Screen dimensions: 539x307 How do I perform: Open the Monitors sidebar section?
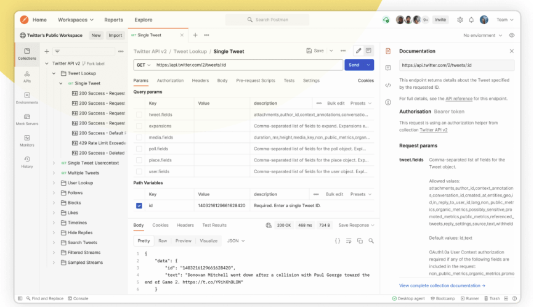click(27, 141)
